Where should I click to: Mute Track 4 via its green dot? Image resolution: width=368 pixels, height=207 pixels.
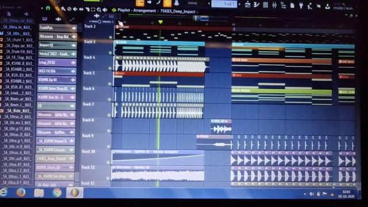point(110,68)
